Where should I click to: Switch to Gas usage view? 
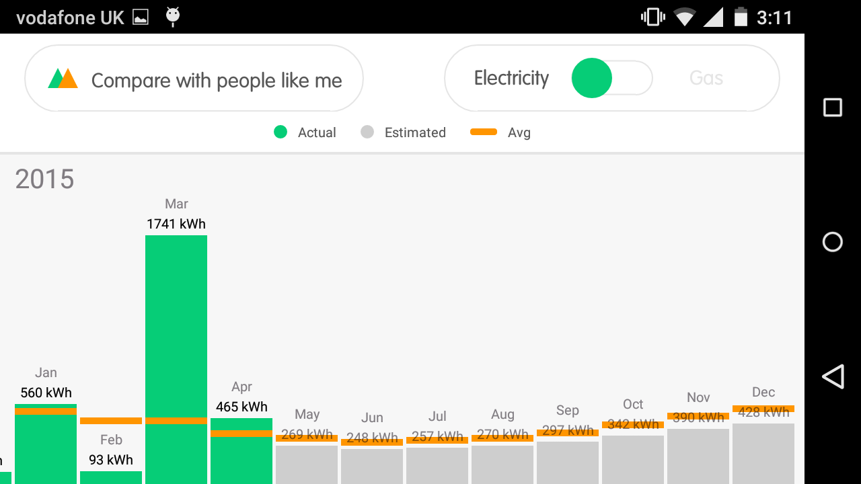coord(706,78)
